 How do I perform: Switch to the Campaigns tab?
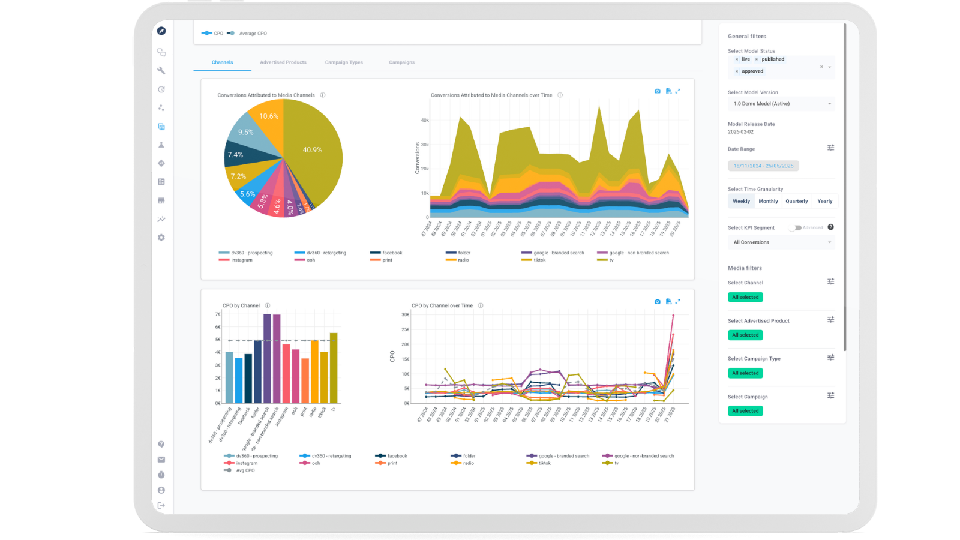coord(401,62)
